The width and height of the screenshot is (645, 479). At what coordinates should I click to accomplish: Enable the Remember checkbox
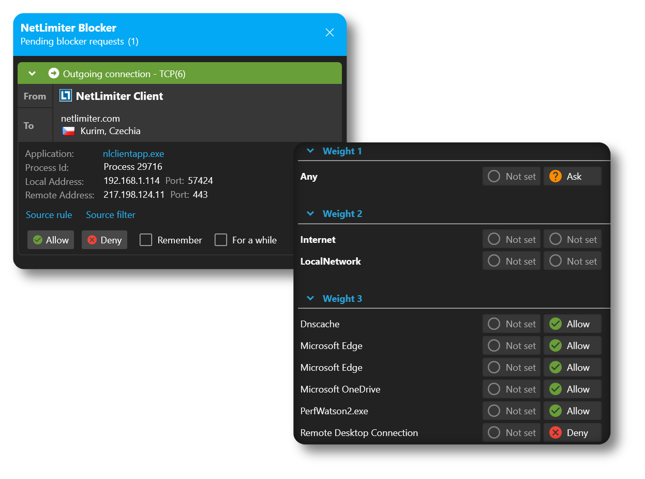(146, 240)
